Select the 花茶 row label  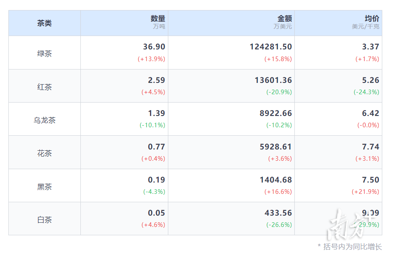point(44,153)
